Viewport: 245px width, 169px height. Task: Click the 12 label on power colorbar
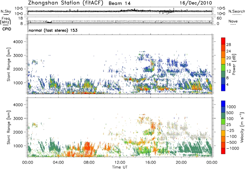tap(228, 71)
